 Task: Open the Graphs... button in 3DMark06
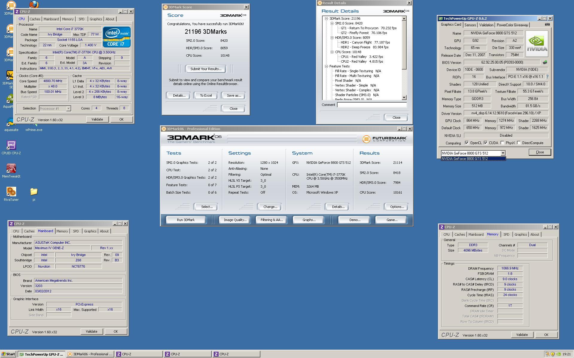point(309,220)
